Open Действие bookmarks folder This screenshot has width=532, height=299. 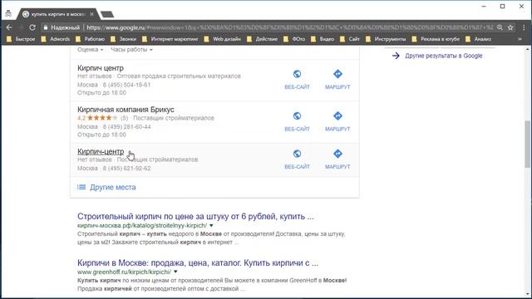(x=263, y=39)
